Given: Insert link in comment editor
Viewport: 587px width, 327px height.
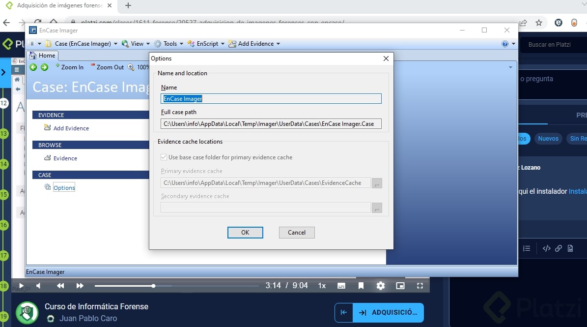Looking at the screenshot, I should point(559,248).
